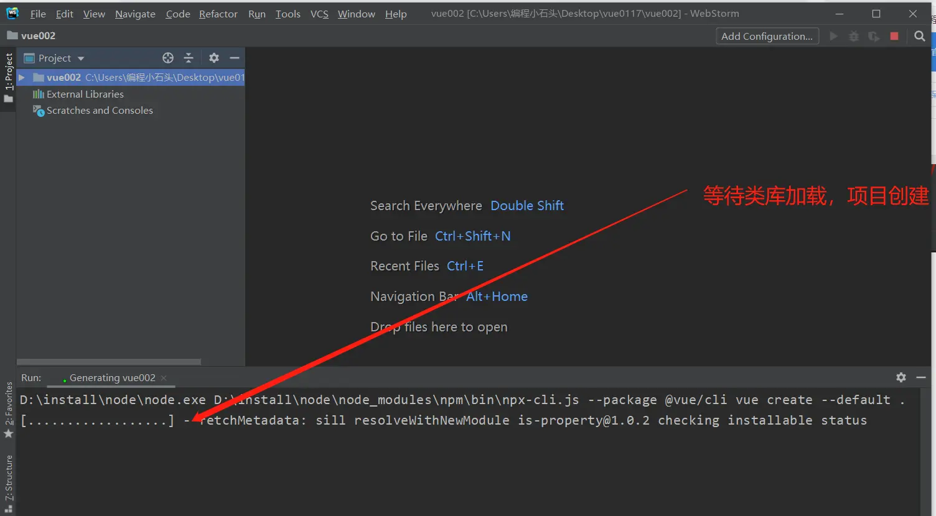
Task: Open the Tools menu
Action: 288,14
